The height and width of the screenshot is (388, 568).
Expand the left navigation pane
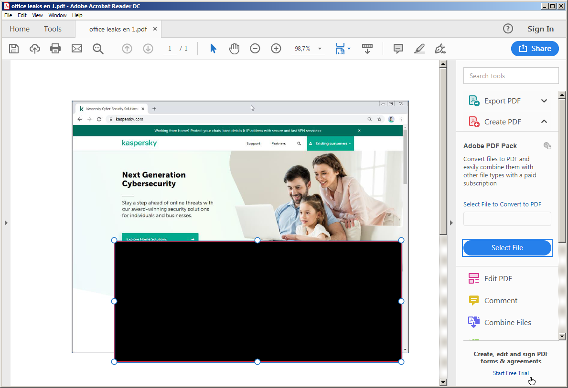pyautogui.click(x=6, y=223)
